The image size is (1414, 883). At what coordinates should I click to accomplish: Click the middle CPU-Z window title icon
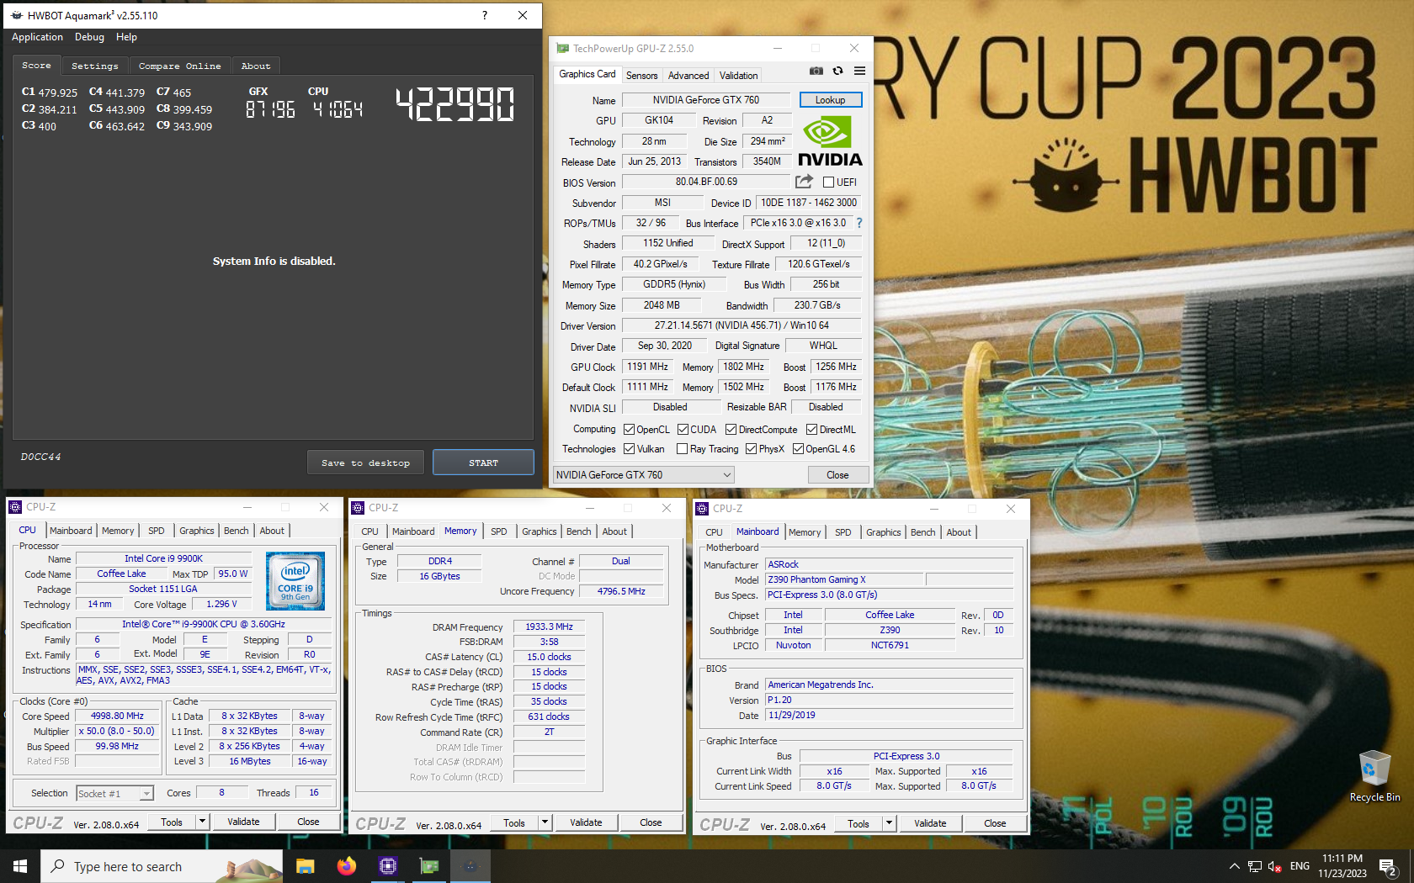[358, 508]
